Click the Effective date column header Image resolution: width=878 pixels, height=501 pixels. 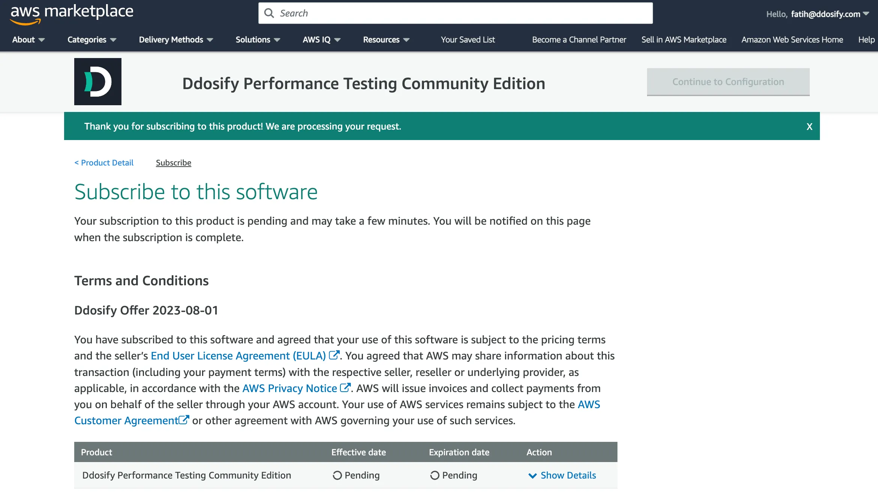click(x=358, y=452)
